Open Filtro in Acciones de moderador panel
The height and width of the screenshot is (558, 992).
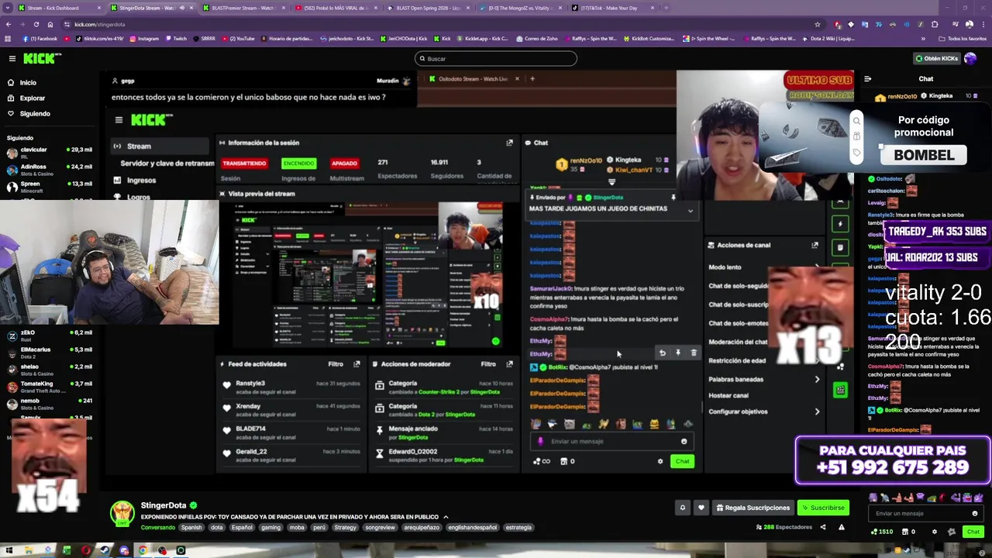pos(488,363)
